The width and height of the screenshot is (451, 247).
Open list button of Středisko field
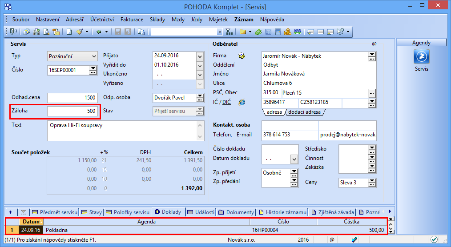click(372, 149)
